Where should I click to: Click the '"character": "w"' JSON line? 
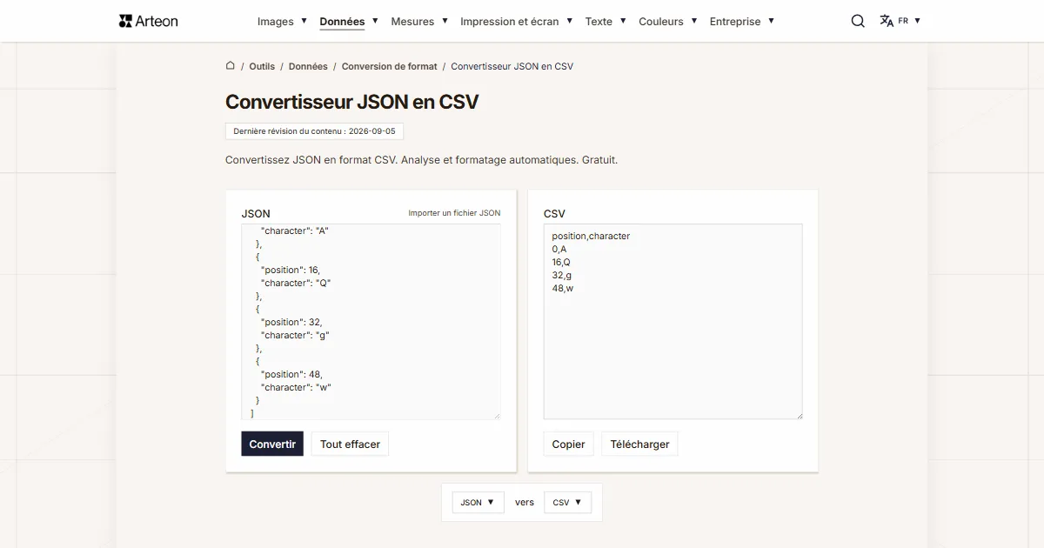[296, 387]
